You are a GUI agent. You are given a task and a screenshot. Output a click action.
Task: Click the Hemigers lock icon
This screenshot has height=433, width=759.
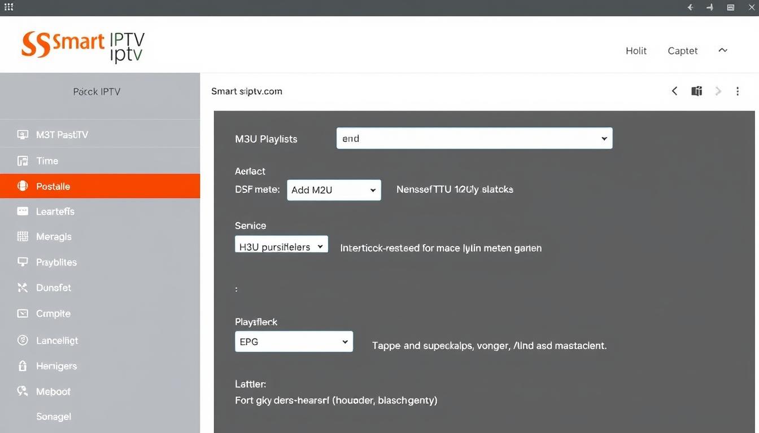pos(23,366)
